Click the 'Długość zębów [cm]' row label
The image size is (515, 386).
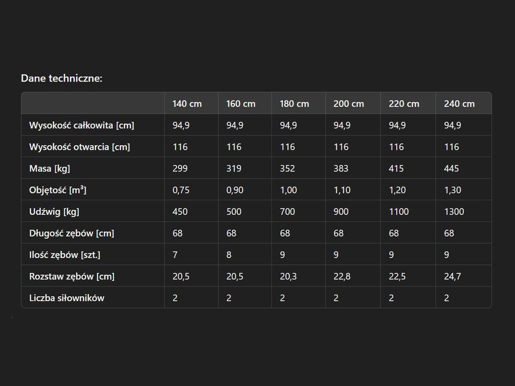pyautogui.click(x=72, y=233)
